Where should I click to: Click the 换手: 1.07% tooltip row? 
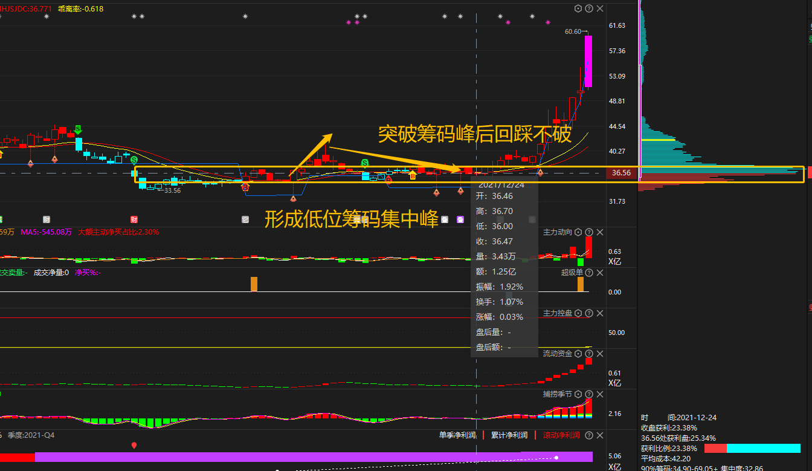pyautogui.click(x=500, y=302)
